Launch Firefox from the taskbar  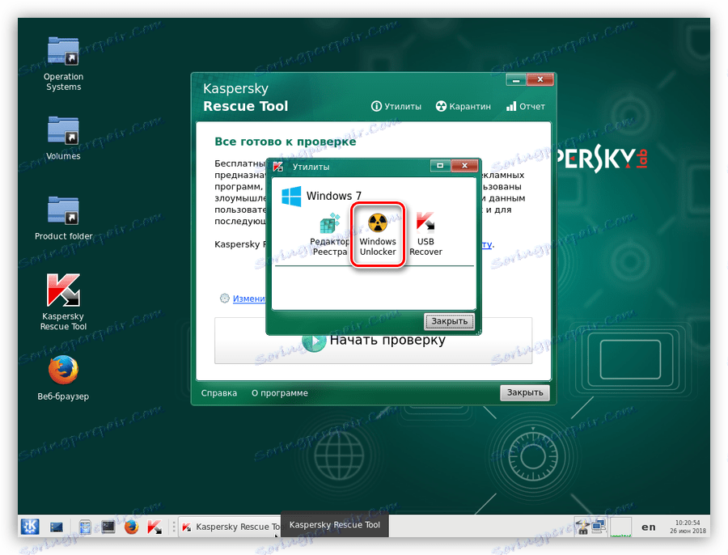pos(131,526)
